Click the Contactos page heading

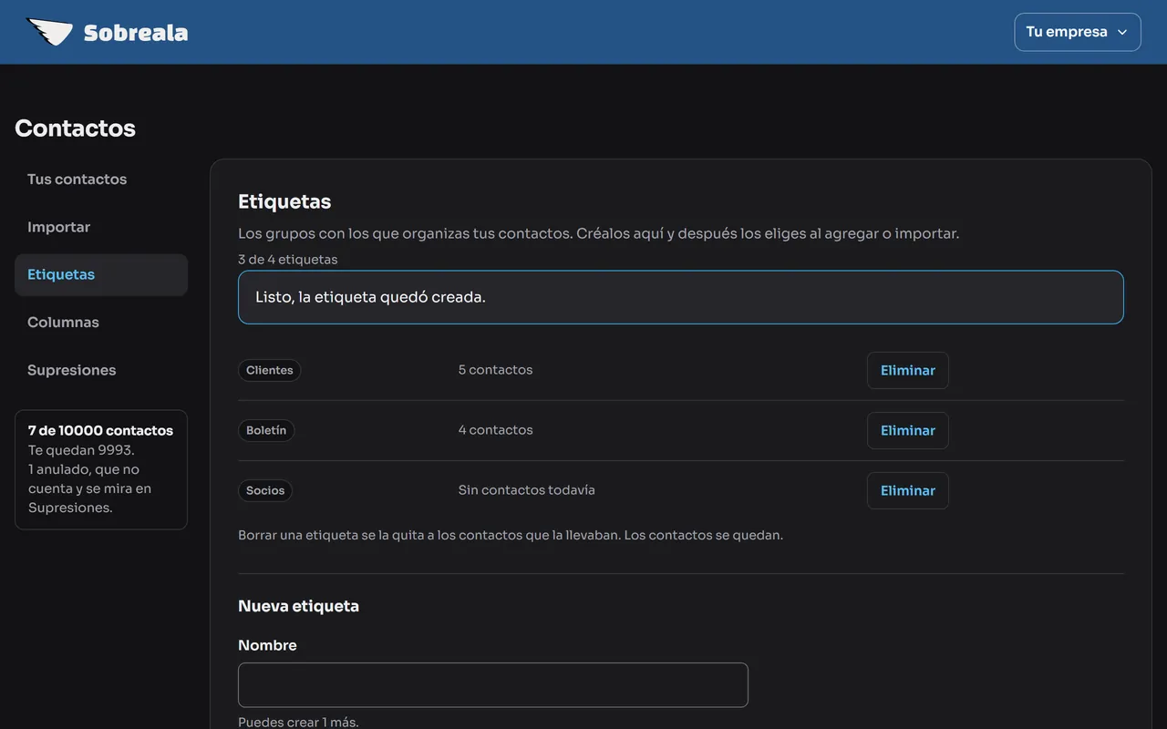coord(75,128)
